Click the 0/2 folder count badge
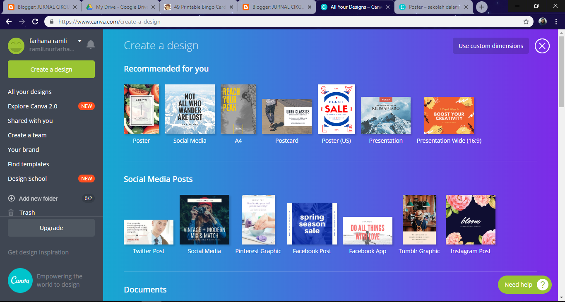Image resolution: width=565 pixels, height=302 pixels. tap(88, 199)
